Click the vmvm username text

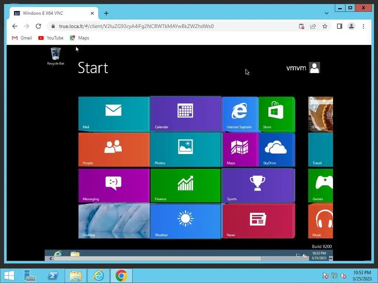pyautogui.click(x=296, y=68)
